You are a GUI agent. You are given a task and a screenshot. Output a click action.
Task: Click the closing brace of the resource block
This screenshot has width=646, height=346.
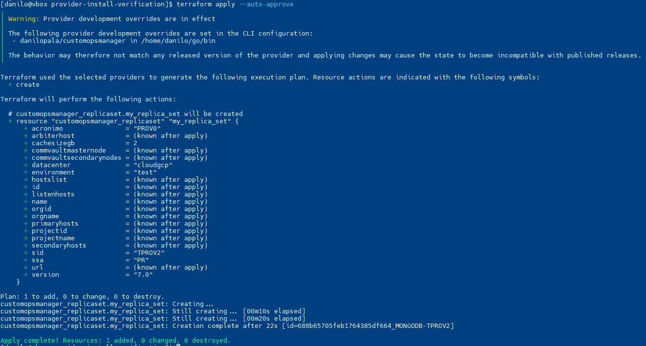[18, 282]
